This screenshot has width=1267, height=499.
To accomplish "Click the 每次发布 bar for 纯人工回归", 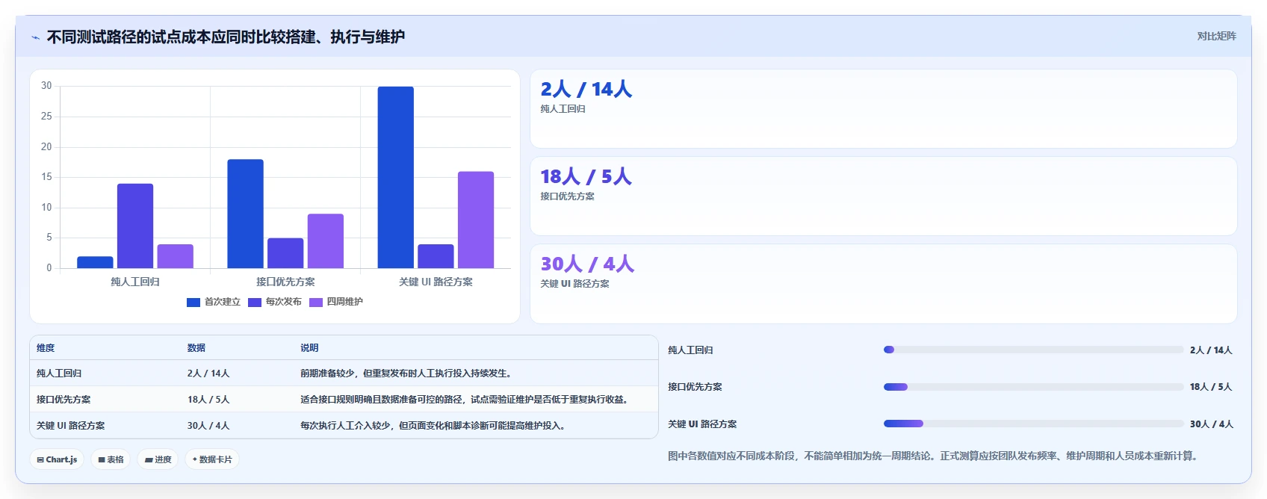I will 135,226.
